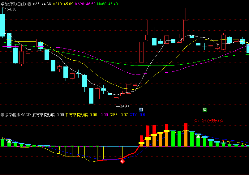Viewport: 249px width, 175px height.
Task: Open the MACD indicator dropdown arrow
Action: coord(2,115)
